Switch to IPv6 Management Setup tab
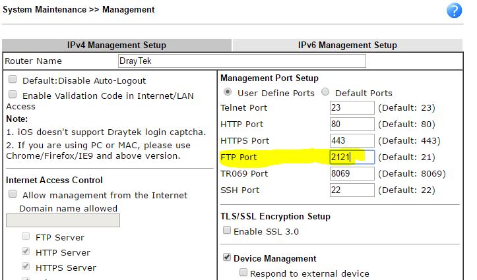477x280 pixels. point(347,45)
